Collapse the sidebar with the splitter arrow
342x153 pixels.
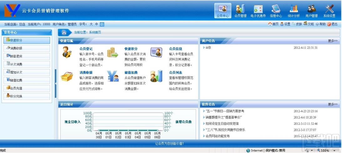(x=55, y=83)
